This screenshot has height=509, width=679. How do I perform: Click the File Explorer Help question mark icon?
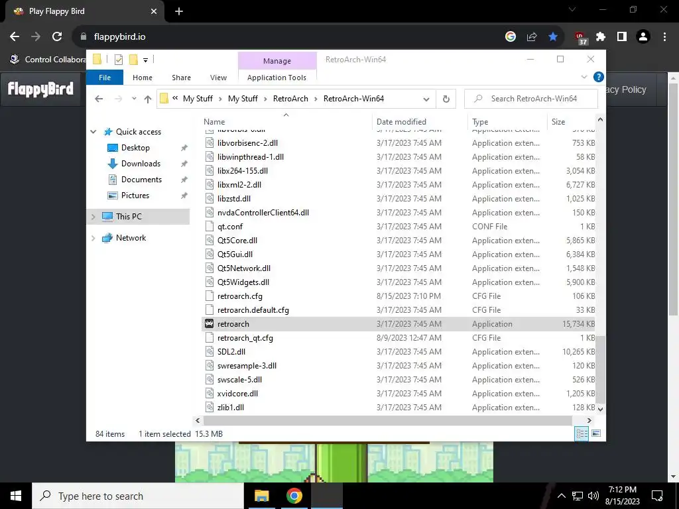coord(599,77)
